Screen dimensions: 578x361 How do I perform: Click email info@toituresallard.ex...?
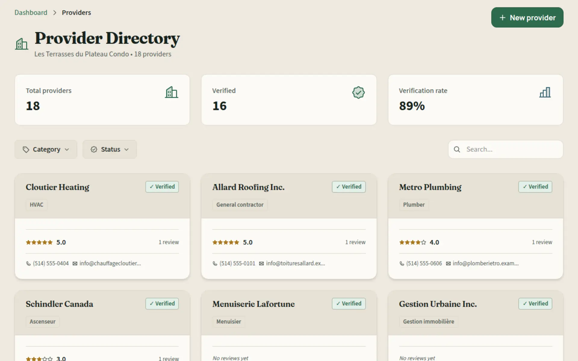click(296, 264)
